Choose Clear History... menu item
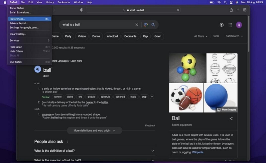 tap(30, 34)
